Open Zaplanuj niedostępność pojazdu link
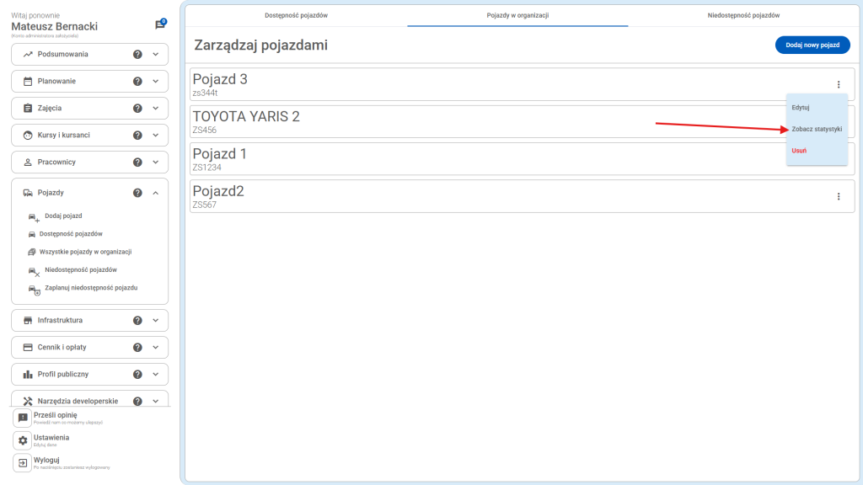Viewport: 863px width, 485px height. 91,288
